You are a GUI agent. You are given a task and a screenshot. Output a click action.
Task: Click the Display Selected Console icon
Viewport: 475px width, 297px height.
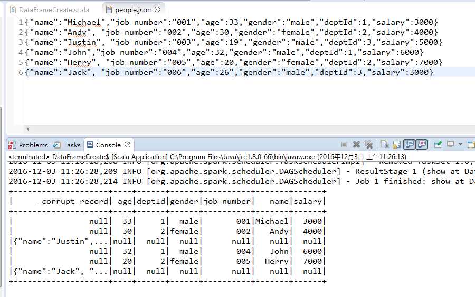point(451,144)
